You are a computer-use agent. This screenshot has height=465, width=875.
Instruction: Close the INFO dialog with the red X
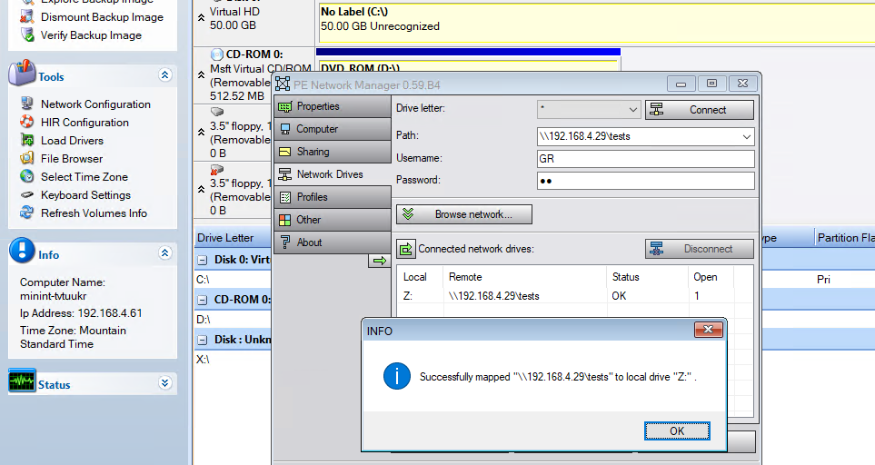[x=708, y=330]
